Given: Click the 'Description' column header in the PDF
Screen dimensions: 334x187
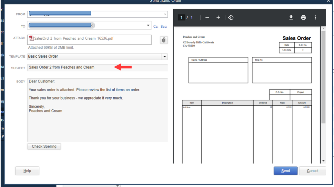Looking at the screenshot, I should point(227,103).
